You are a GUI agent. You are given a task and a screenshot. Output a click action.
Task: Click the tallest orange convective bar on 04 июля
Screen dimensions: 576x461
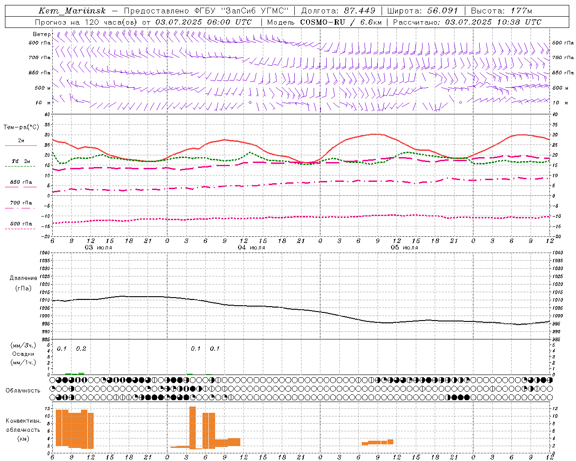pos(193,428)
